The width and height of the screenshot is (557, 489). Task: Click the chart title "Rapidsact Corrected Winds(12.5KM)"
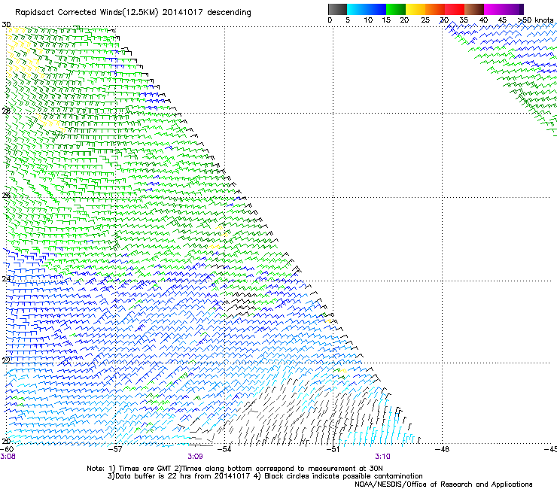tap(87, 13)
